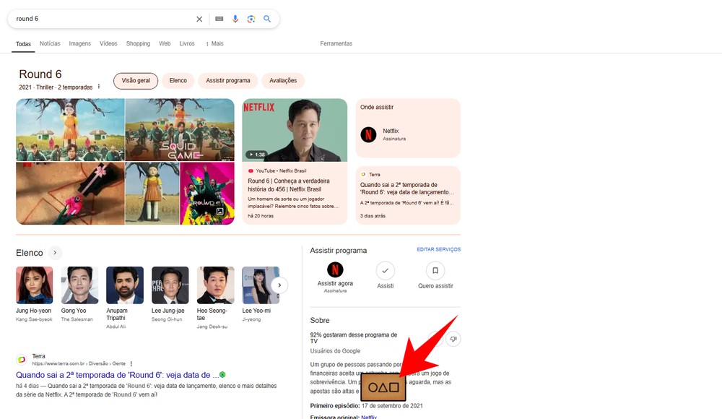Open Ferramentas search tools
The width and height of the screenshot is (722, 419).
(336, 43)
